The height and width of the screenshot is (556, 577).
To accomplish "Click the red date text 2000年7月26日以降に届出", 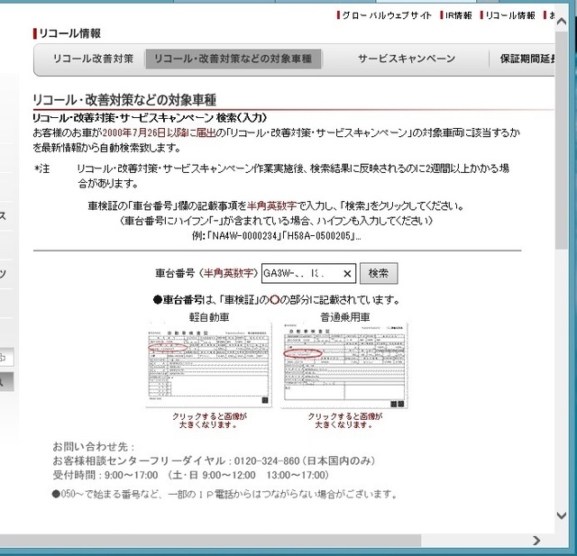I will tap(160, 132).
